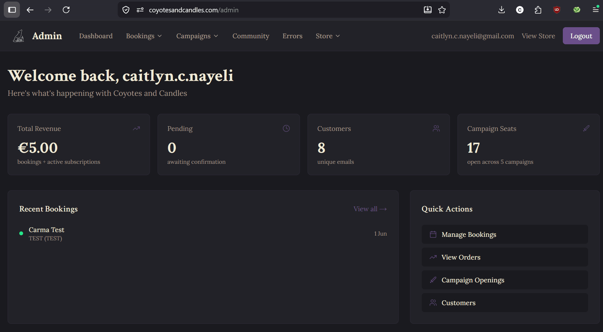Click the TEST (TEST) booking subtitle
This screenshot has width=603, height=332.
coord(45,238)
